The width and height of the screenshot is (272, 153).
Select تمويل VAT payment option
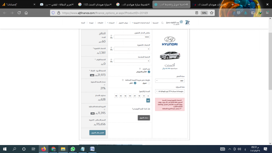149,83
